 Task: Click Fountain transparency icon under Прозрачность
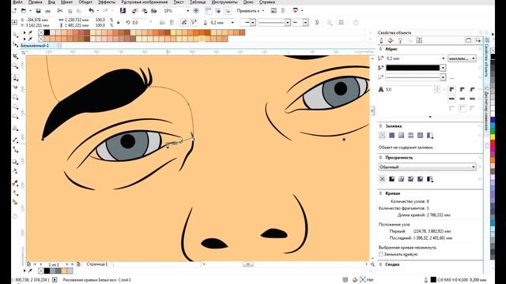401,179
